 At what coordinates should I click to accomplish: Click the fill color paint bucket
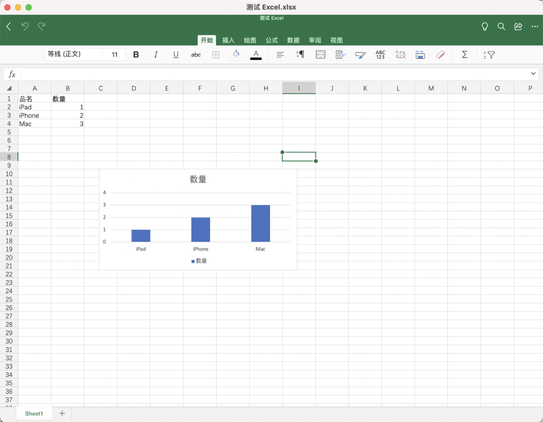point(236,54)
